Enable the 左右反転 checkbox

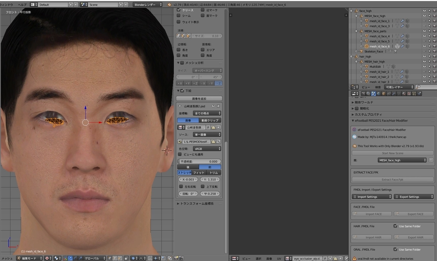click(x=181, y=186)
